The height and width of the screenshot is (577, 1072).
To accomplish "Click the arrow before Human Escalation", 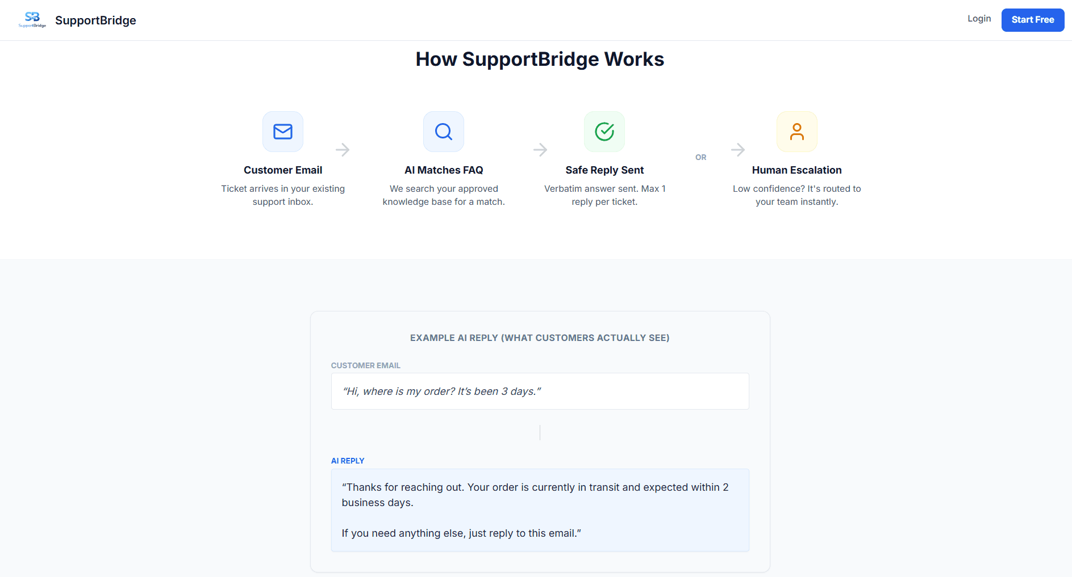I will tap(738, 149).
